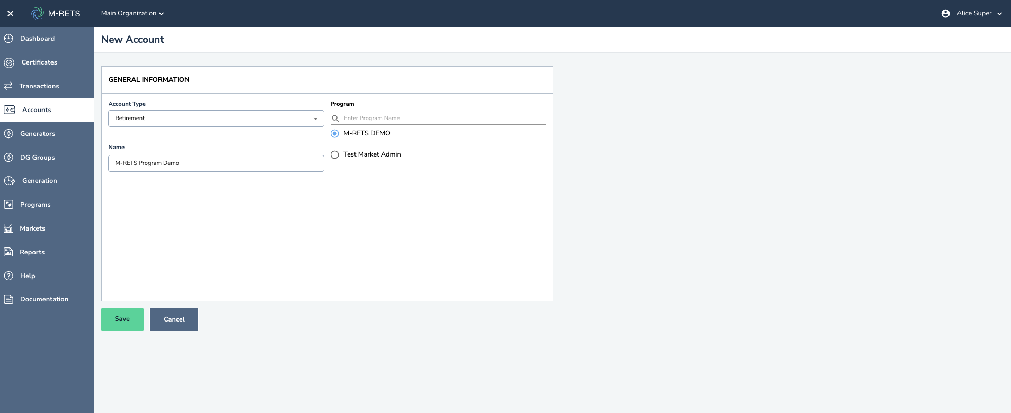Viewport: 1011px width, 413px height.
Task: Click the GENERAL INFORMATION heading
Action: [149, 80]
